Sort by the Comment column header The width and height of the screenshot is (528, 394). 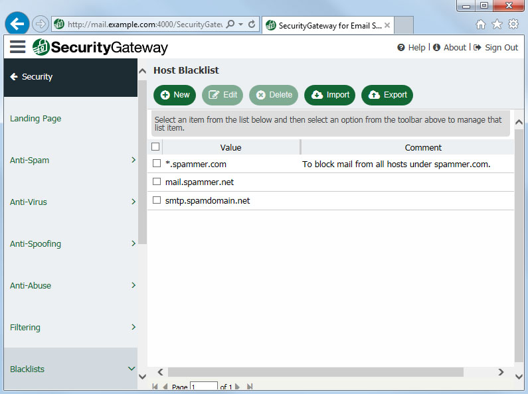[422, 147]
